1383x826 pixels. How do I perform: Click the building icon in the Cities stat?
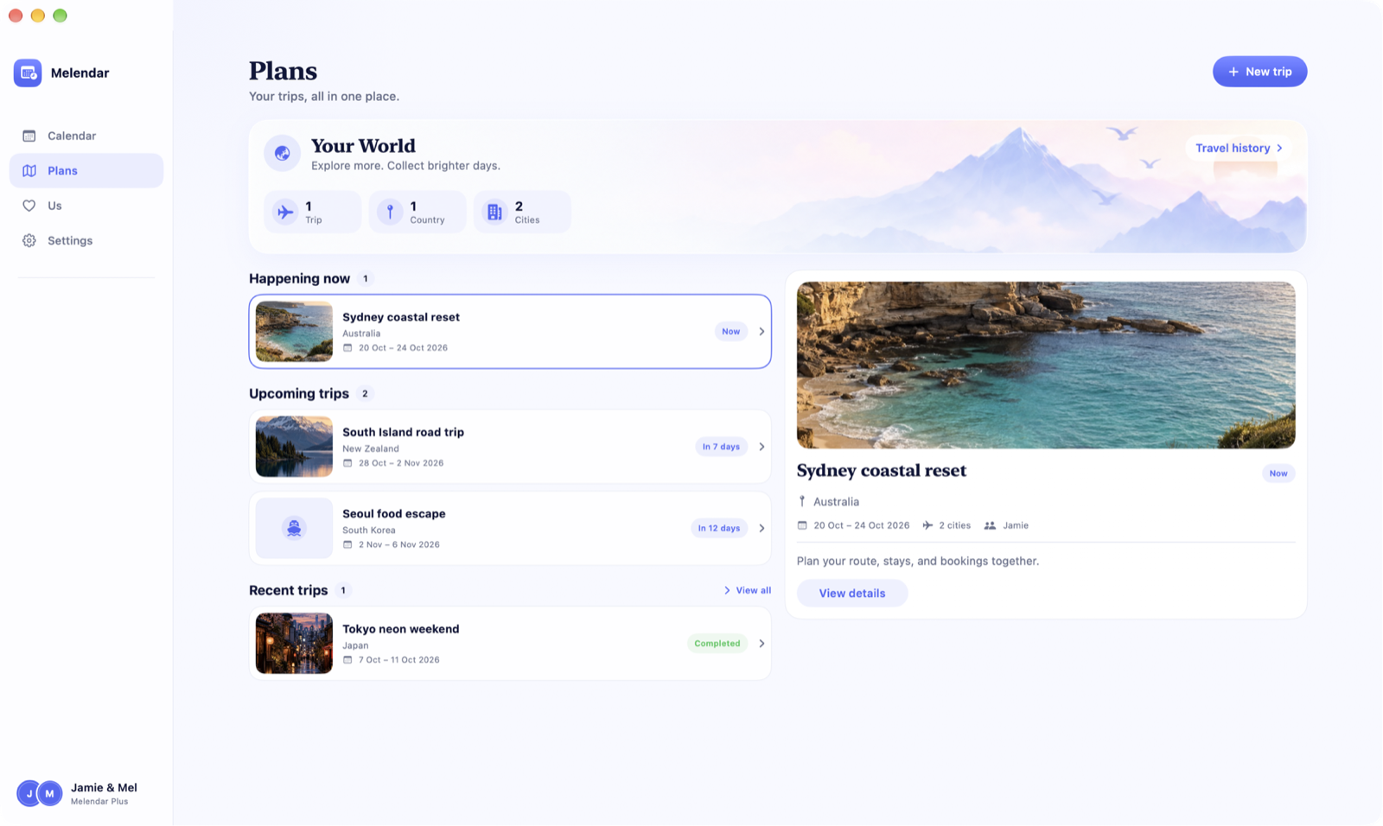click(x=494, y=212)
